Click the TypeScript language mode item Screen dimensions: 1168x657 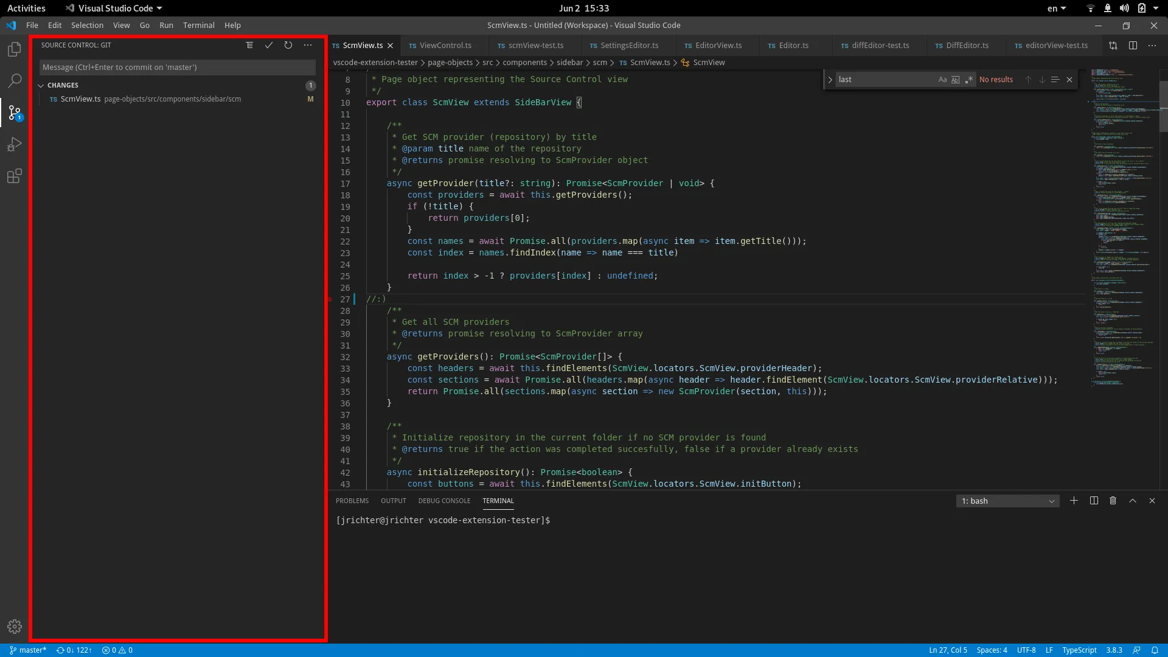(1079, 650)
